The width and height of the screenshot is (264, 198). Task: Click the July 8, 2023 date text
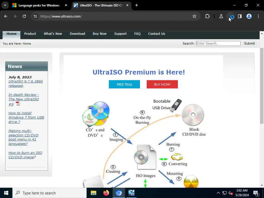pyautogui.click(x=20, y=77)
